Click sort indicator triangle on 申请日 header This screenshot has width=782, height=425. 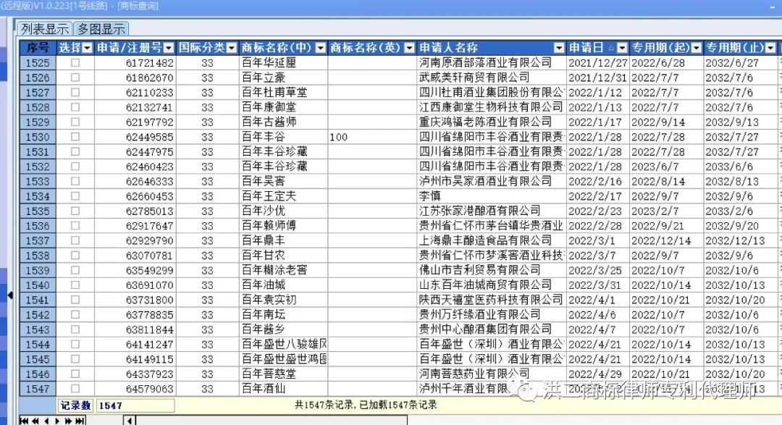click(611, 47)
